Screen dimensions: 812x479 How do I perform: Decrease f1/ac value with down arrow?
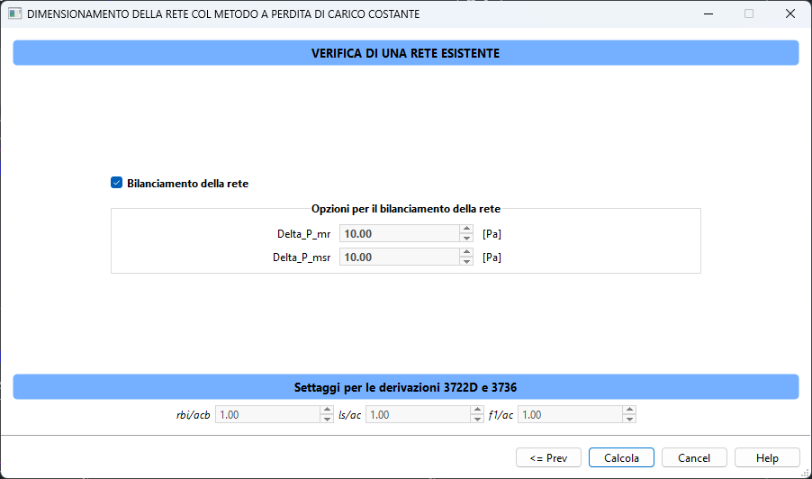coord(629,420)
